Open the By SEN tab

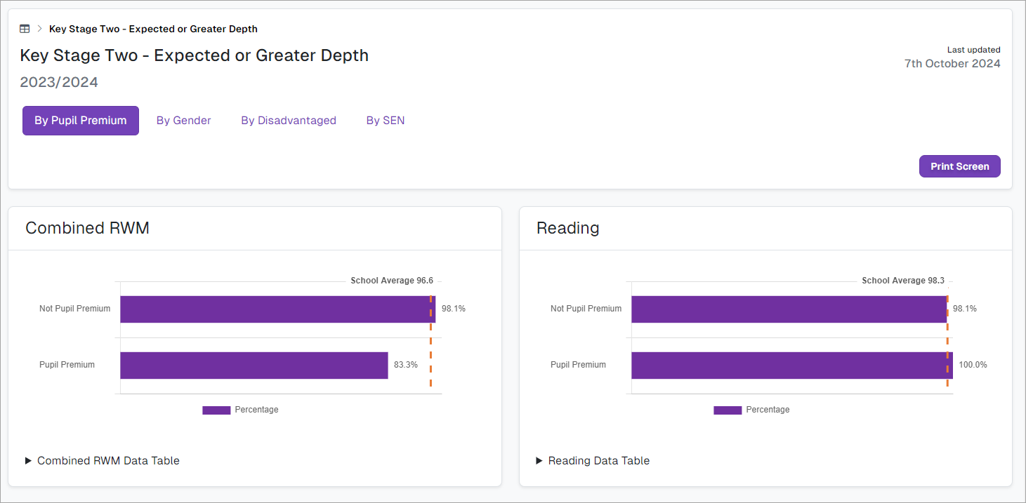386,121
